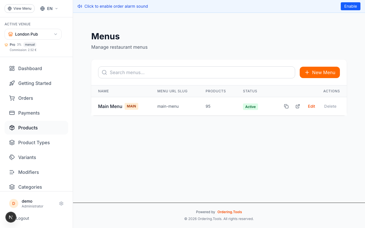Viewport: 365px width, 228px height.
Task: Open the user settings gear
Action: pyautogui.click(x=61, y=203)
